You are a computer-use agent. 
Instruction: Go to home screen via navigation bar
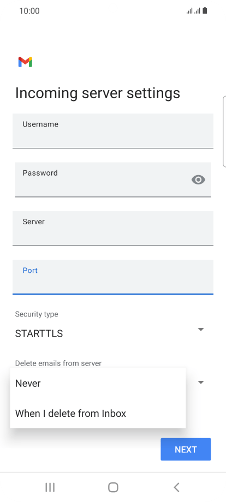113,487
